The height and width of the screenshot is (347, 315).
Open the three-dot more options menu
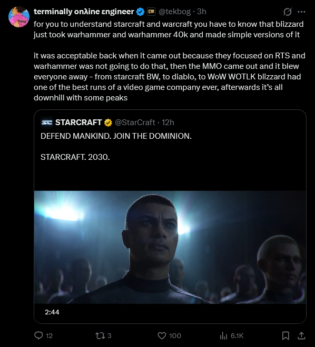[x=301, y=12]
